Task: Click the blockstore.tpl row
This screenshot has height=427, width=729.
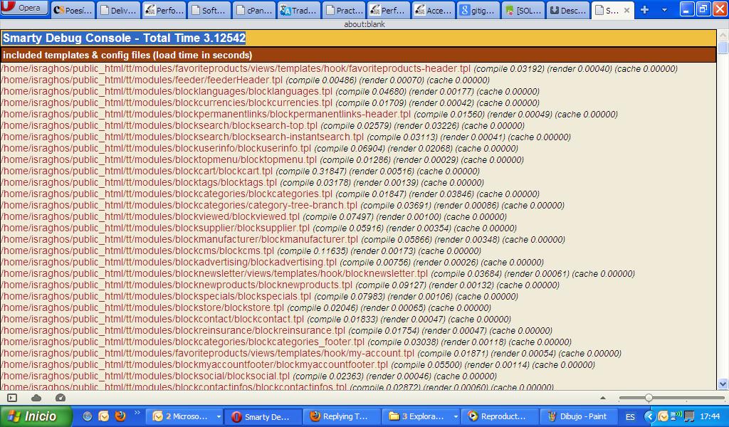Action: click(246, 307)
